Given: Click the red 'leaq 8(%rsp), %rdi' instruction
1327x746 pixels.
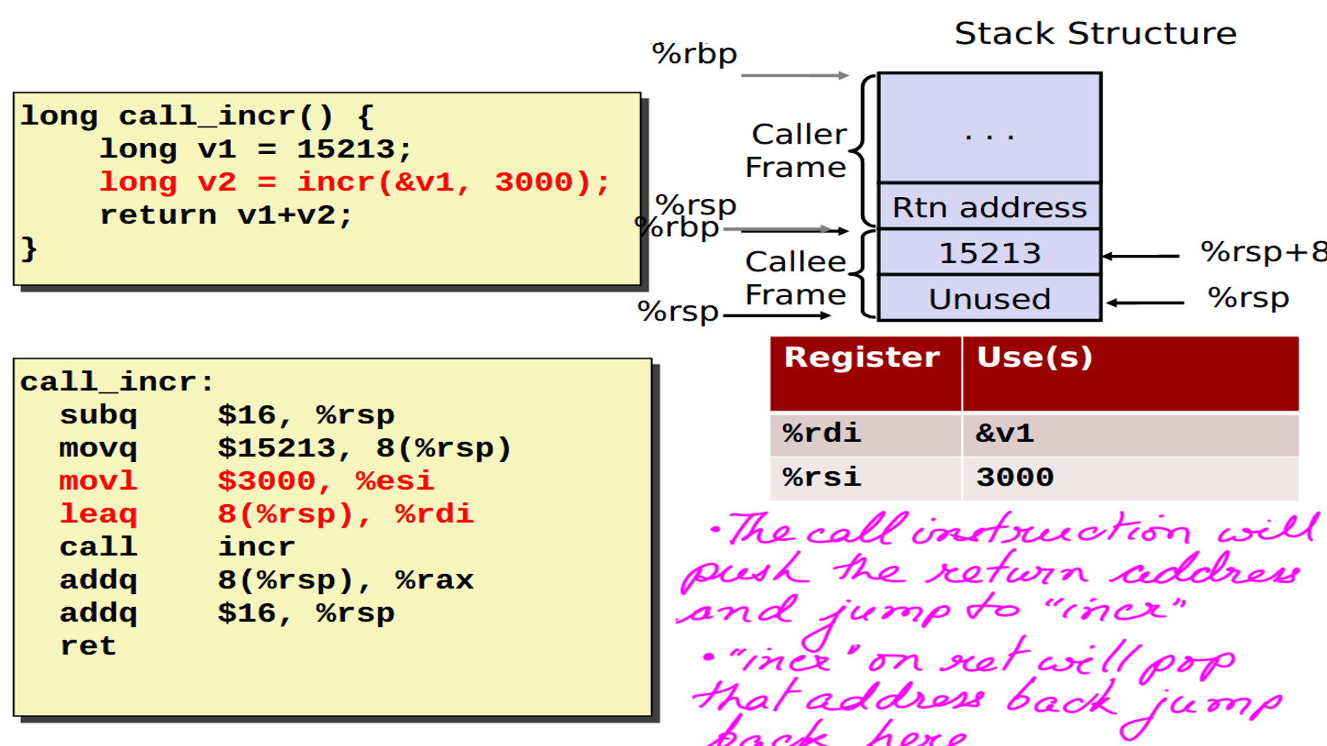Looking at the screenshot, I should coord(267,514).
